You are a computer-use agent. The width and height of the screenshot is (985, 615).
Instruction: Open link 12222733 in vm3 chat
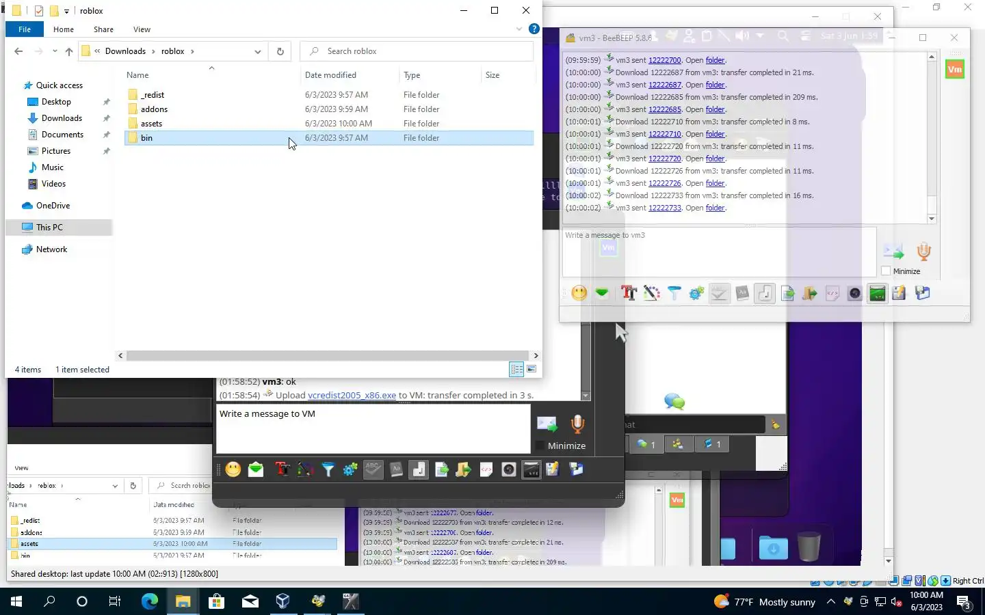(x=665, y=208)
